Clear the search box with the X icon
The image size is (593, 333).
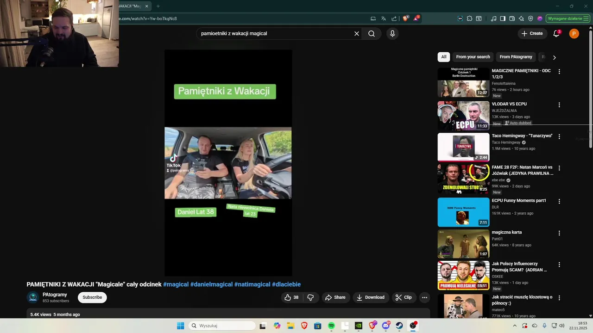pyautogui.click(x=357, y=33)
